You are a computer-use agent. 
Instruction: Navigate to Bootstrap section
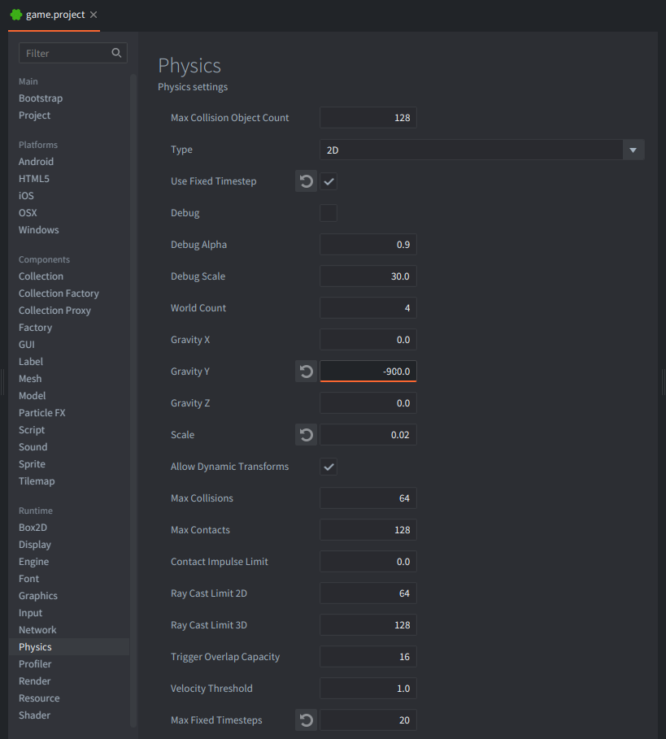(x=41, y=98)
